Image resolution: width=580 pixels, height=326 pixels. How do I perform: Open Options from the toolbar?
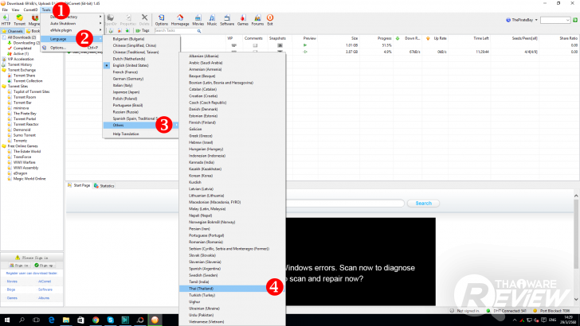[161, 20]
